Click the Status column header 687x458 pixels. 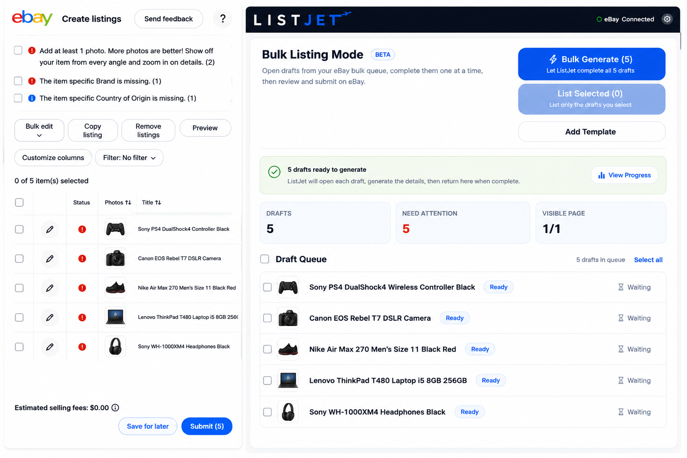tap(81, 203)
